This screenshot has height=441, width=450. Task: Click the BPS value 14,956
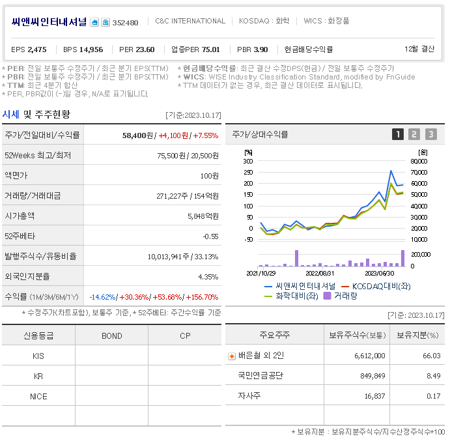coord(91,50)
